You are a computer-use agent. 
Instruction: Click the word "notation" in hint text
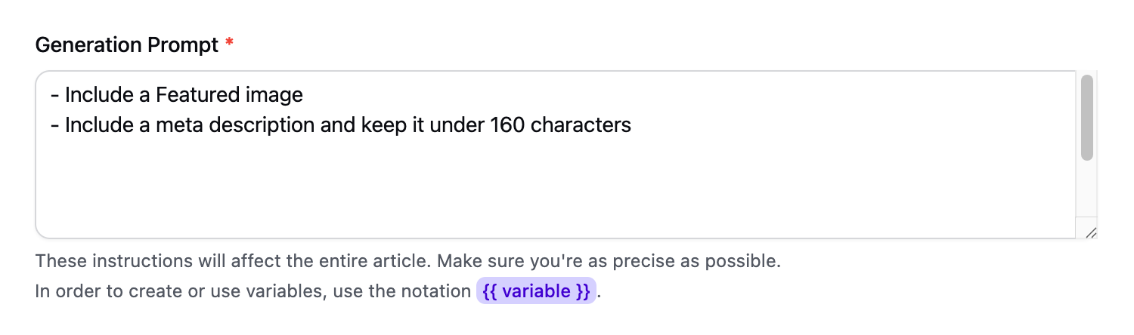coord(434,291)
